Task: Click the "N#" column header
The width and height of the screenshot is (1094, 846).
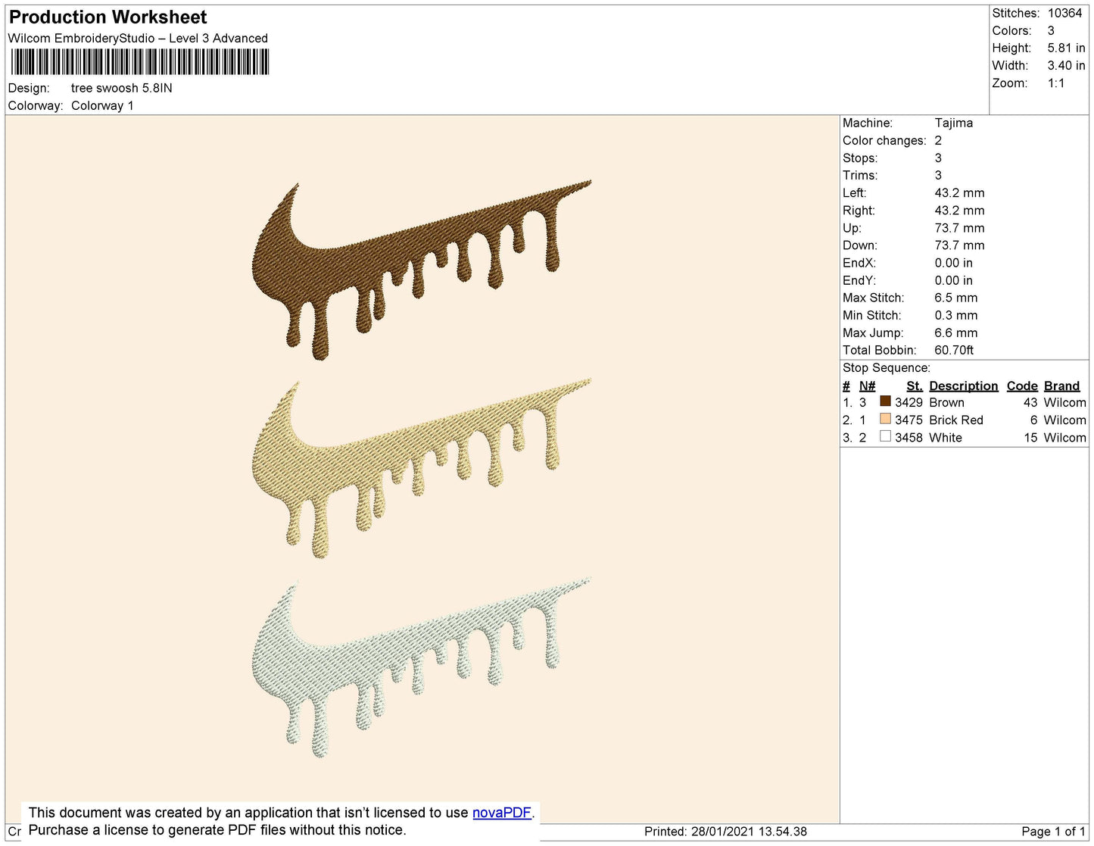Action: click(868, 386)
